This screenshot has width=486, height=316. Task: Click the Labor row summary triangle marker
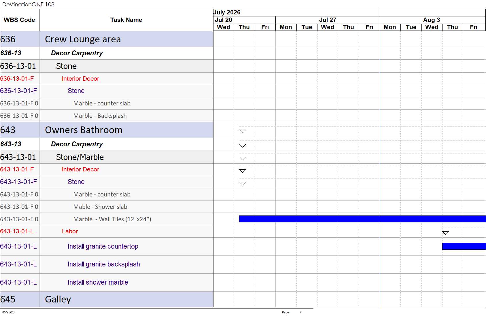[446, 233]
